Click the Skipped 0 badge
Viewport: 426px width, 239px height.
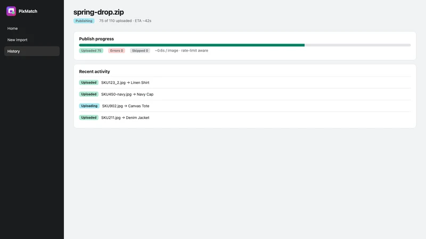(x=140, y=50)
